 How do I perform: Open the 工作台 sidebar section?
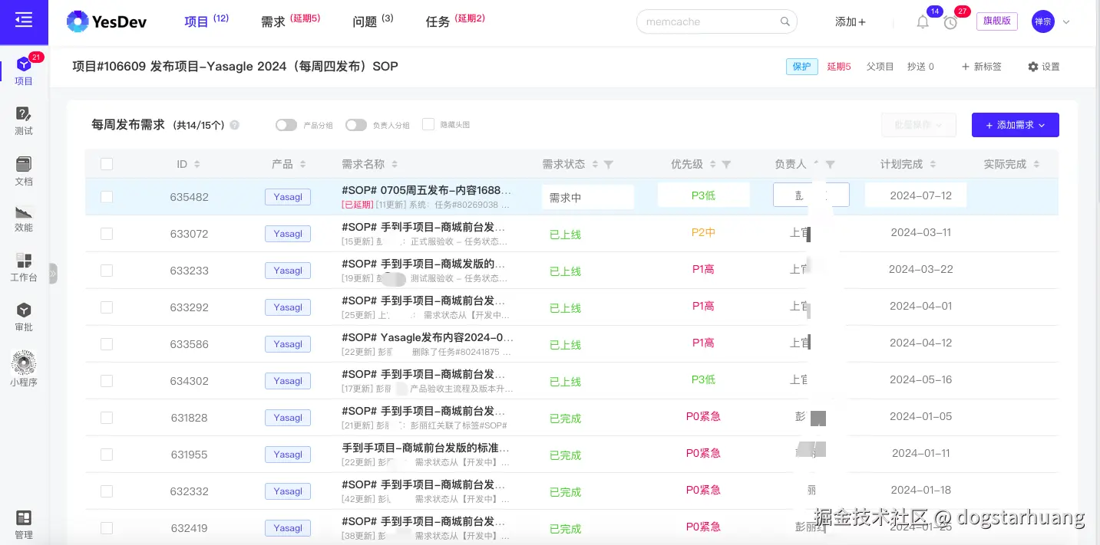click(24, 268)
